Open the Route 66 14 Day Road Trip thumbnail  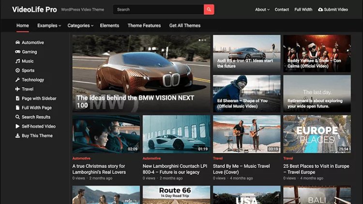176,195
